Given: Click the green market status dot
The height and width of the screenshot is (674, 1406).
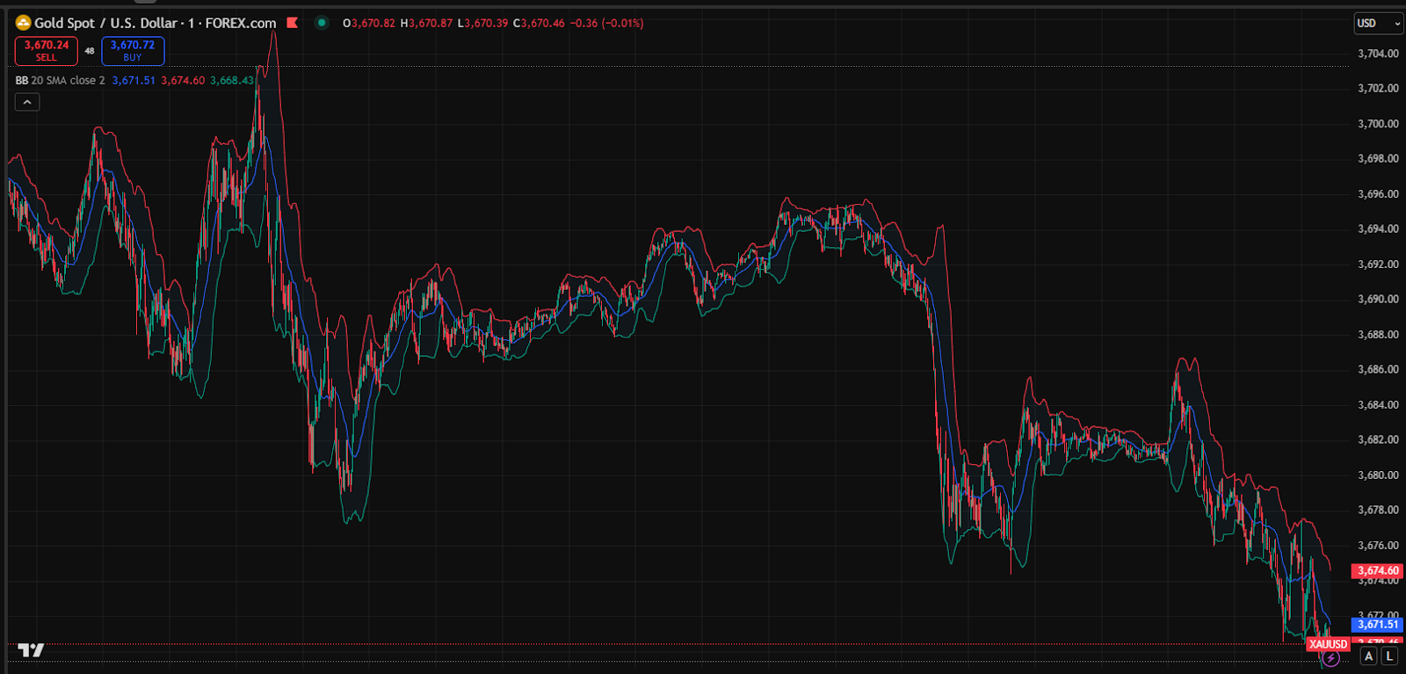Looking at the screenshot, I should pyautogui.click(x=322, y=23).
